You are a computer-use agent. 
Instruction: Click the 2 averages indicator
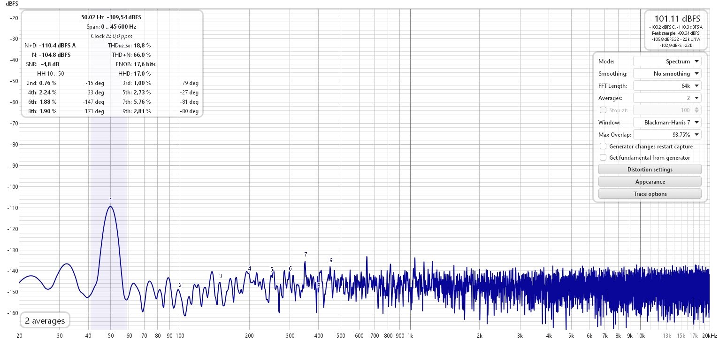[45, 321]
